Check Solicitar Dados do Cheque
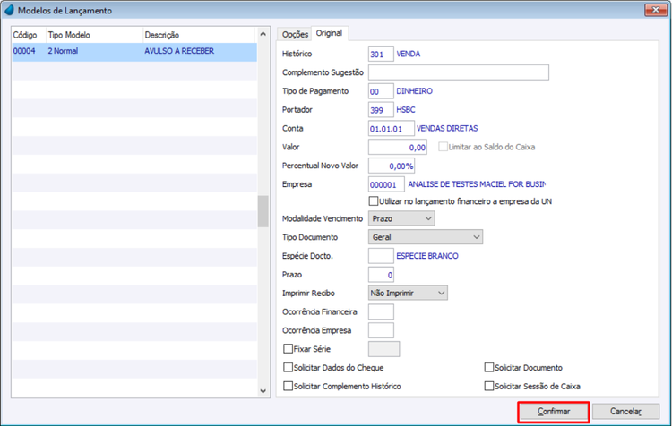 pyautogui.click(x=288, y=367)
